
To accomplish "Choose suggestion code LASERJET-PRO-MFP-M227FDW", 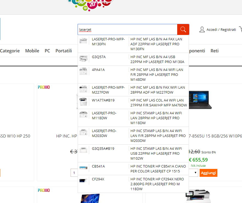I will click(108, 90).
